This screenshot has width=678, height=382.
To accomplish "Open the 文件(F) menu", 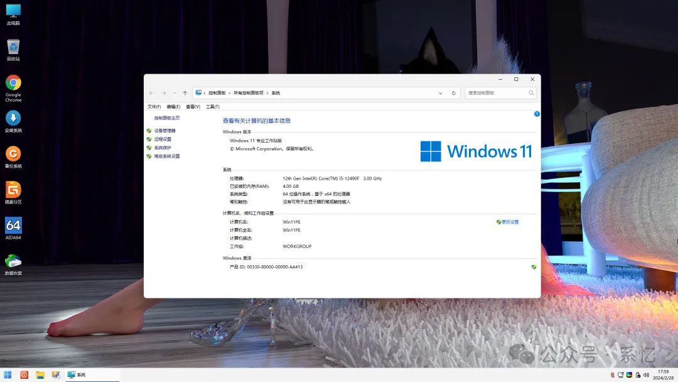I will pos(154,107).
